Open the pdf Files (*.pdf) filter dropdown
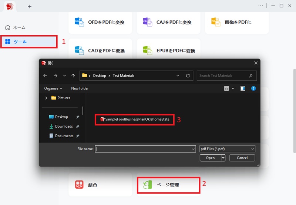Image resolution: width=296 pixels, height=205 pixels. pyautogui.click(x=227, y=149)
